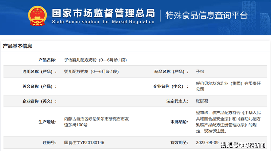The height and width of the screenshot is (151, 271).
Task: Click the 商品名称 value 子怡
Action: (200, 72)
